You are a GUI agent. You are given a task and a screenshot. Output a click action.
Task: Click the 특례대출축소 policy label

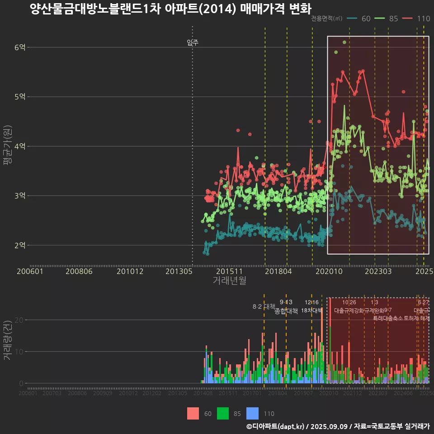pos(388,318)
